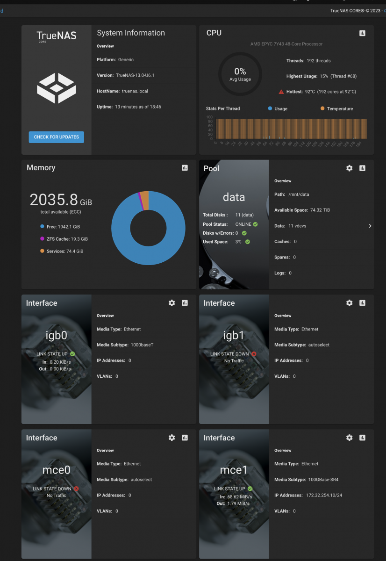Click the red hottest temperature warning triangle

click(x=281, y=92)
